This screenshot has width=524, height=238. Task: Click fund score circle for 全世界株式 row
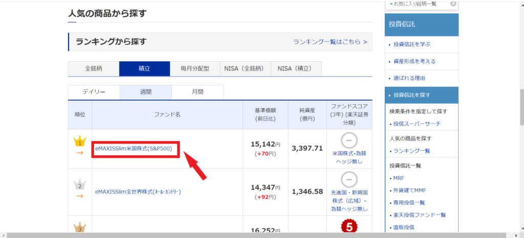(x=349, y=179)
